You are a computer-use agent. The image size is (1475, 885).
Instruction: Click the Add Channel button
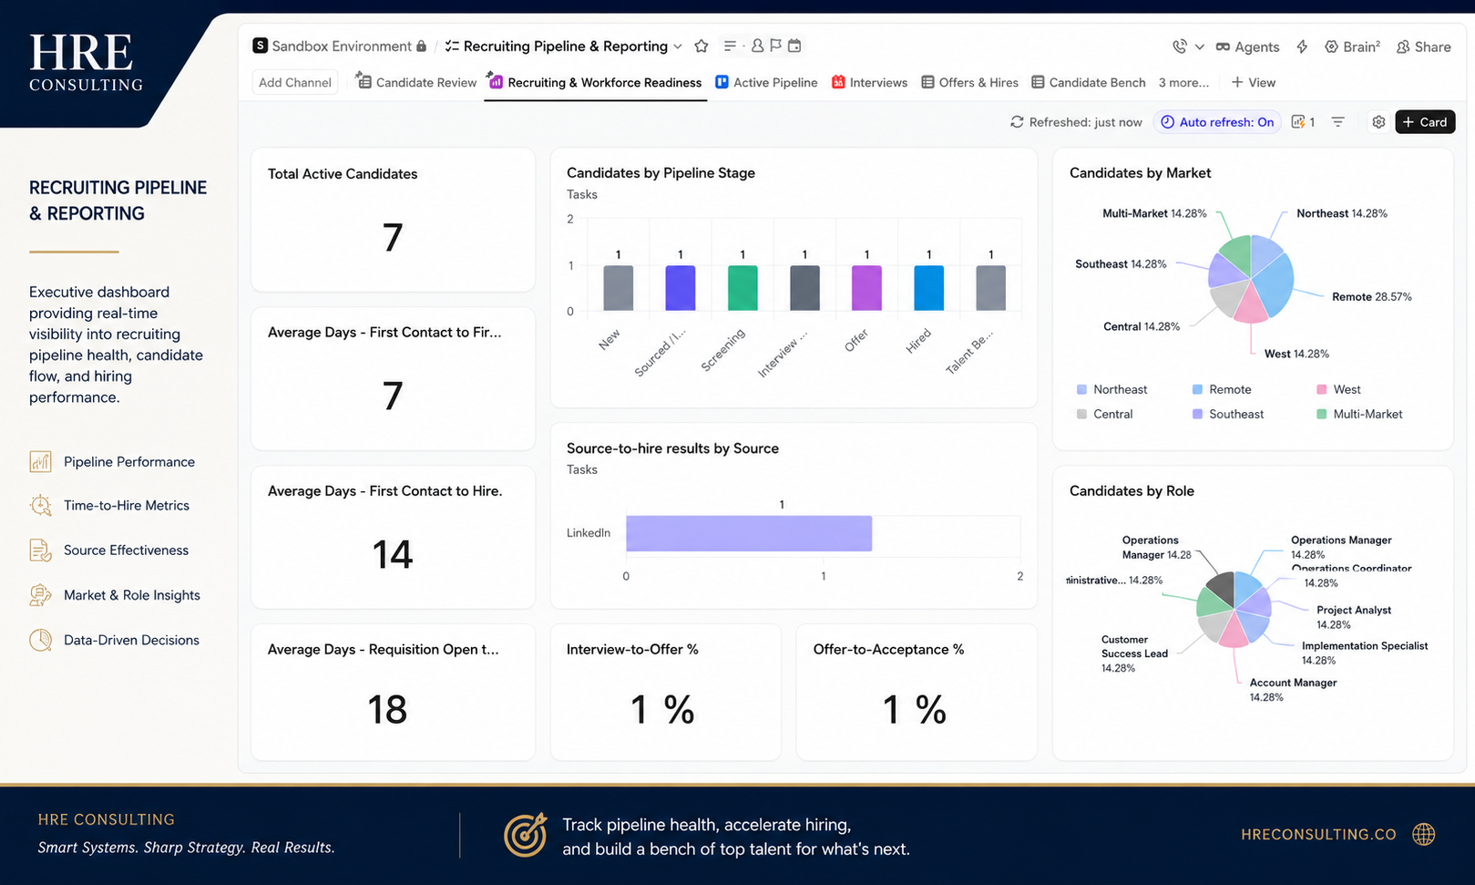295,82
